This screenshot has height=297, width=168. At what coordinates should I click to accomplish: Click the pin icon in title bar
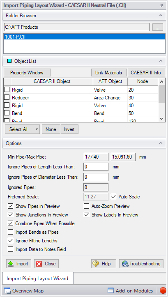pos(161,5)
